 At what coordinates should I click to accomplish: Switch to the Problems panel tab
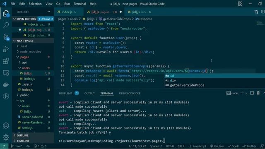point(65,93)
